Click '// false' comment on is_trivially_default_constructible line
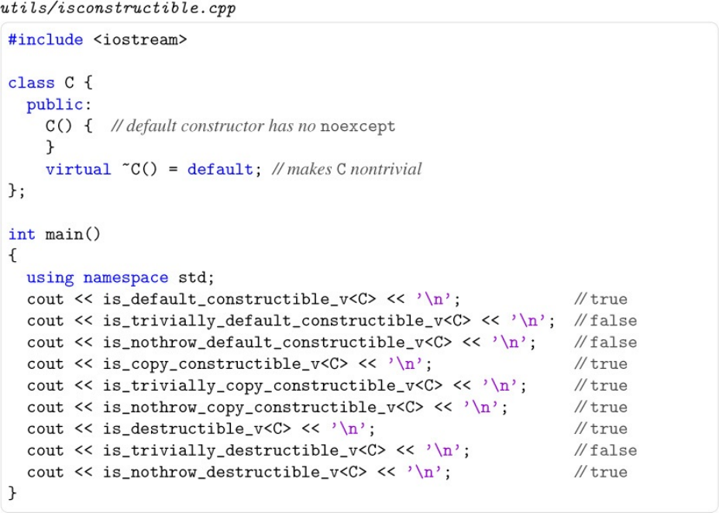This screenshot has height=513, width=719. (606, 321)
